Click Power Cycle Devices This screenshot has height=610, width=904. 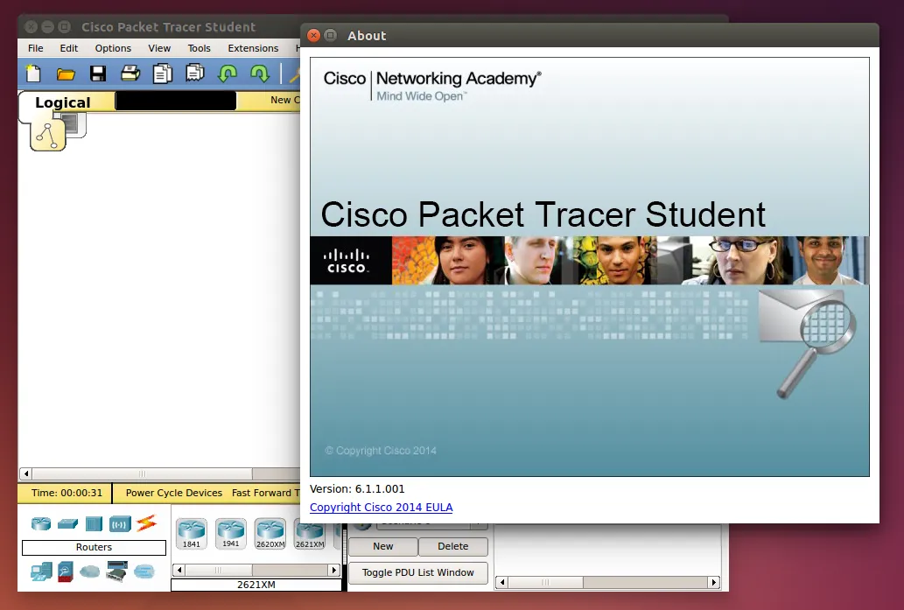click(x=173, y=493)
